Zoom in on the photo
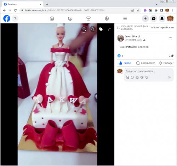The height and width of the screenshot is (166, 177). pos(84,29)
